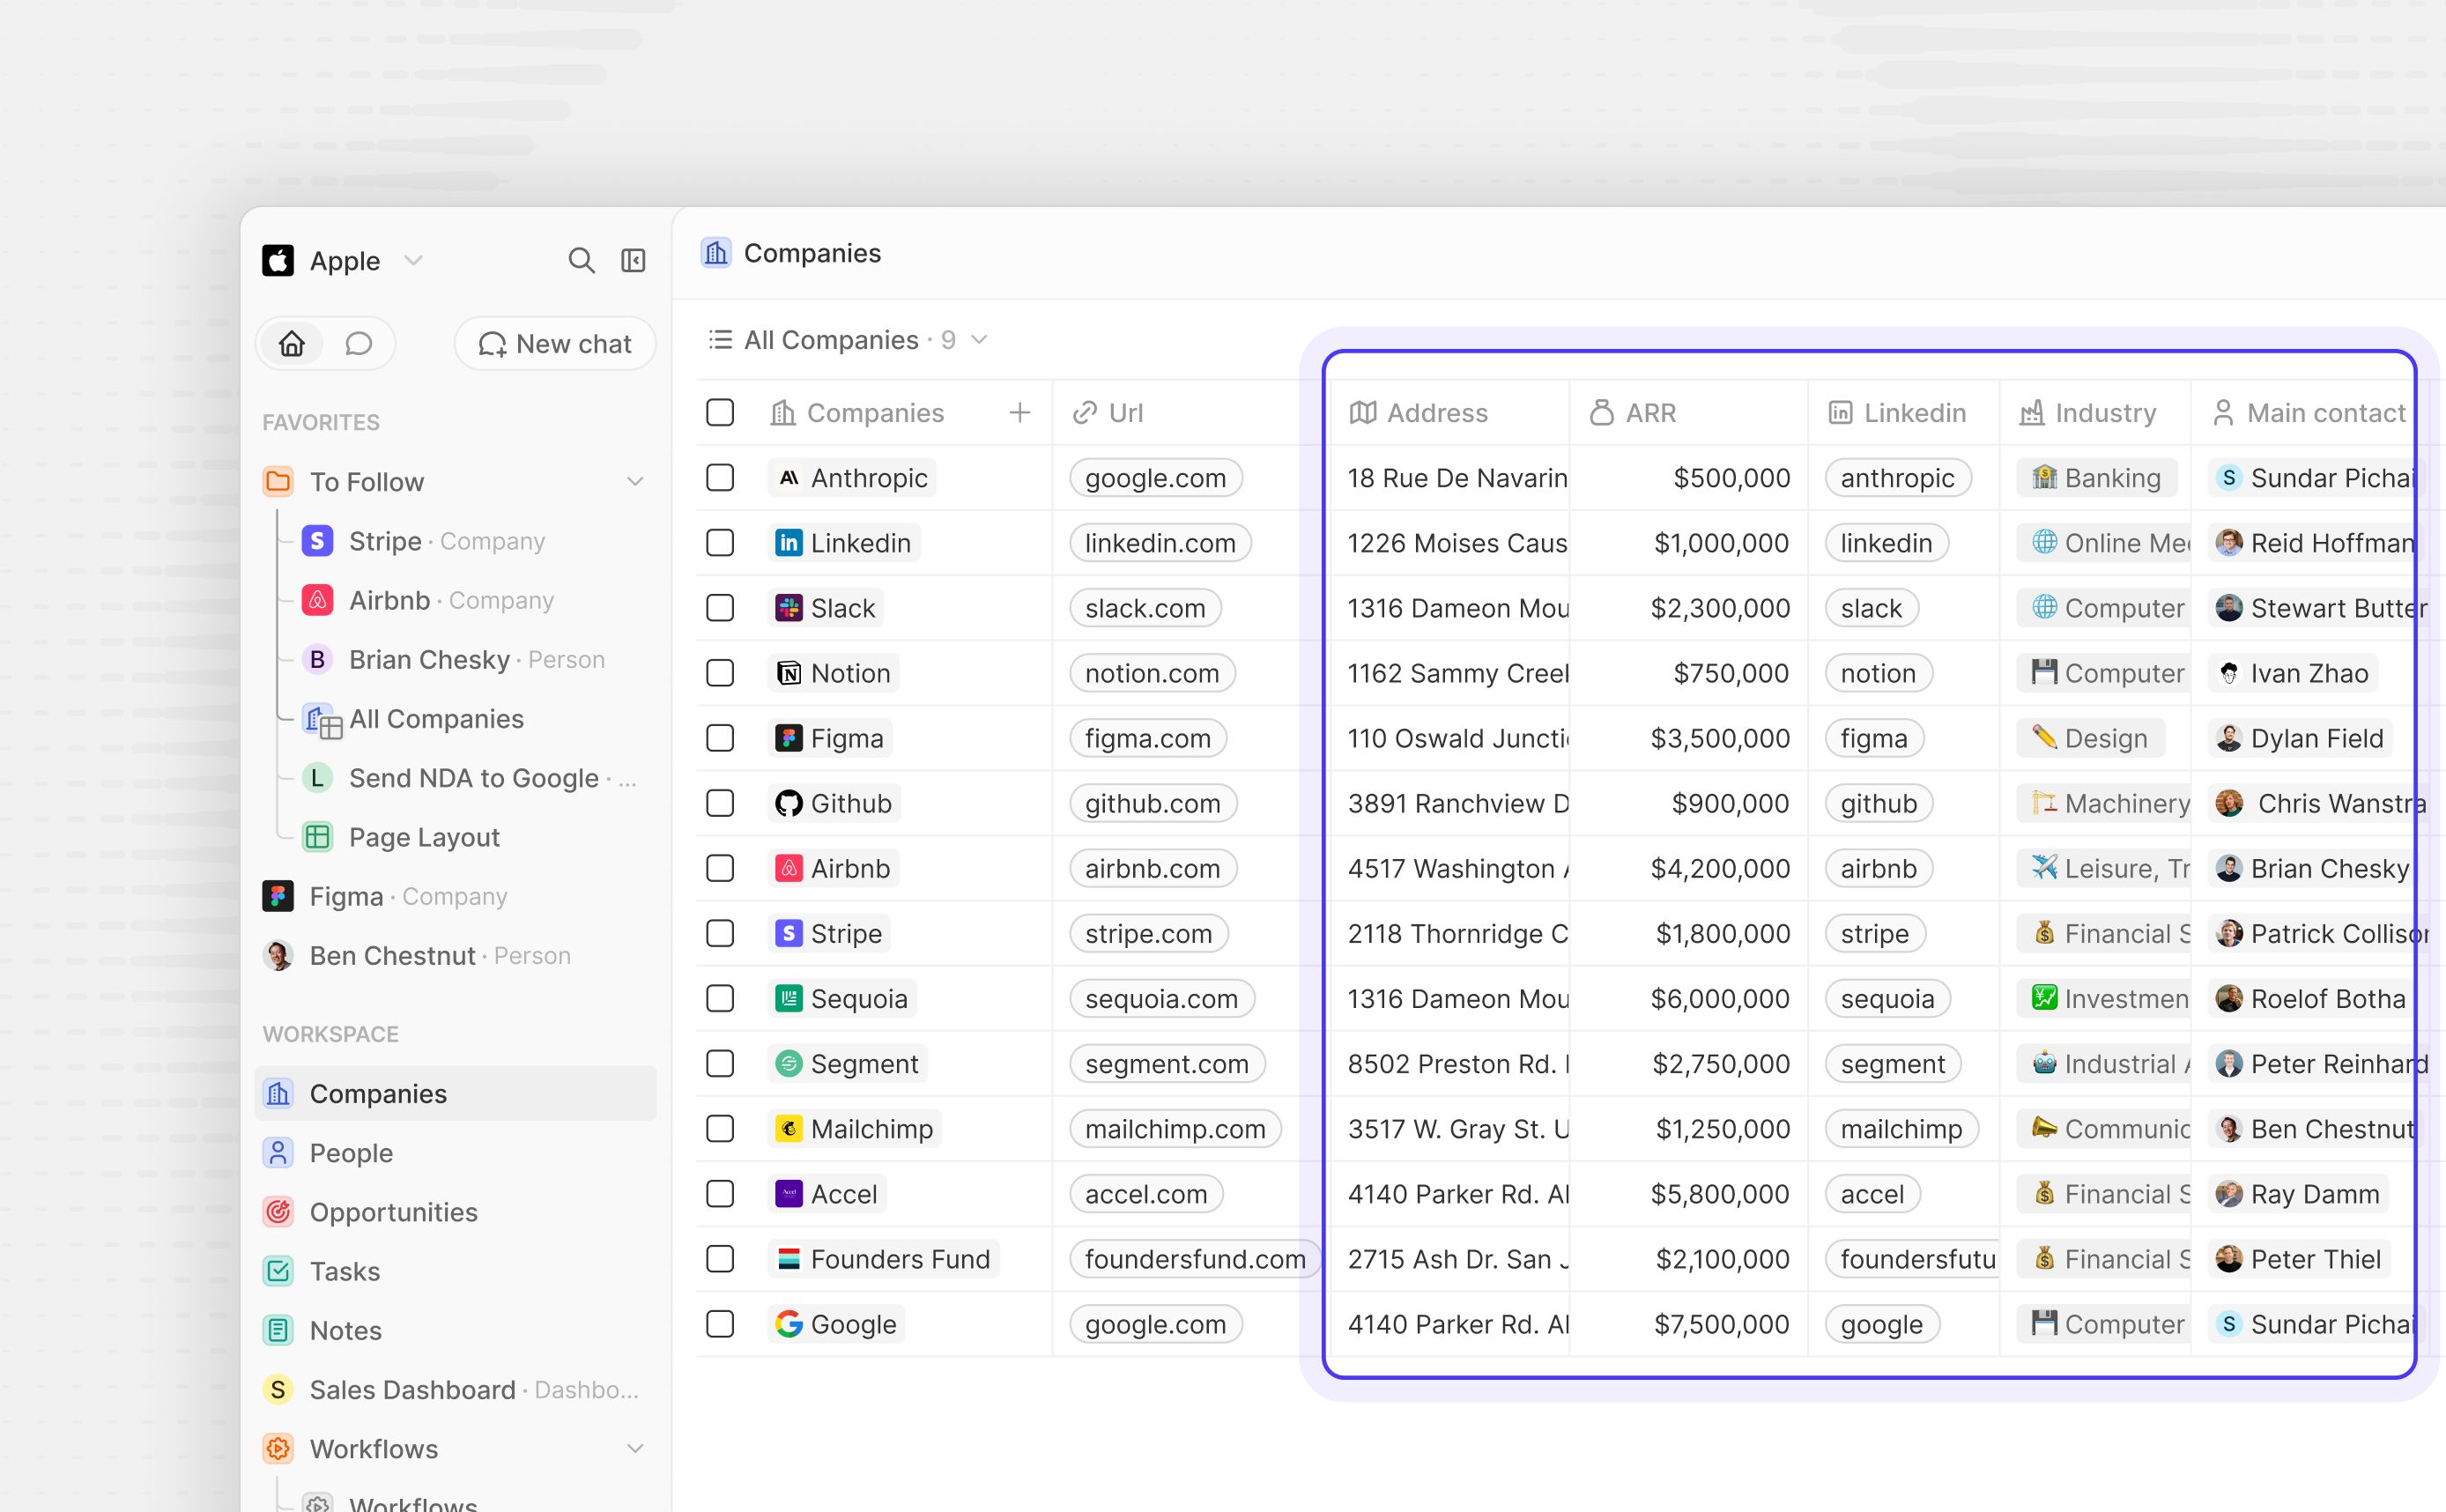Click the Github logo in the table
This screenshot has width=2446, height=1512.
tap(789, 803)
